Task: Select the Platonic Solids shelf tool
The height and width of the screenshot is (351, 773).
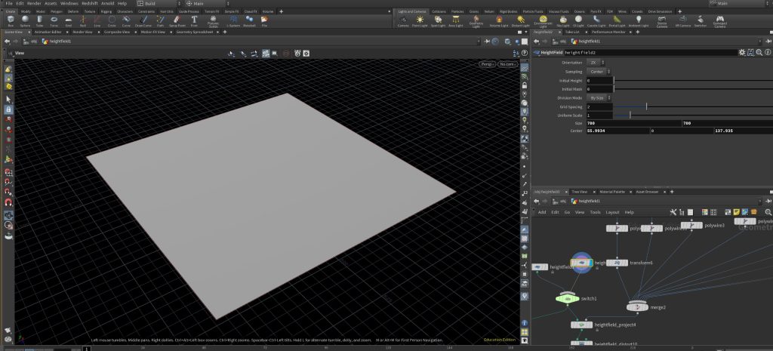Action: pos(213,21)
